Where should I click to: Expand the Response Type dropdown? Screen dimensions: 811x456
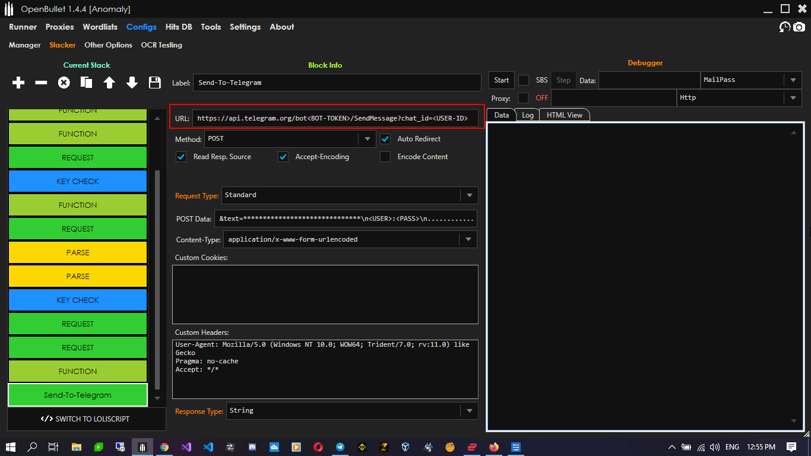click(x=469, y=411)
